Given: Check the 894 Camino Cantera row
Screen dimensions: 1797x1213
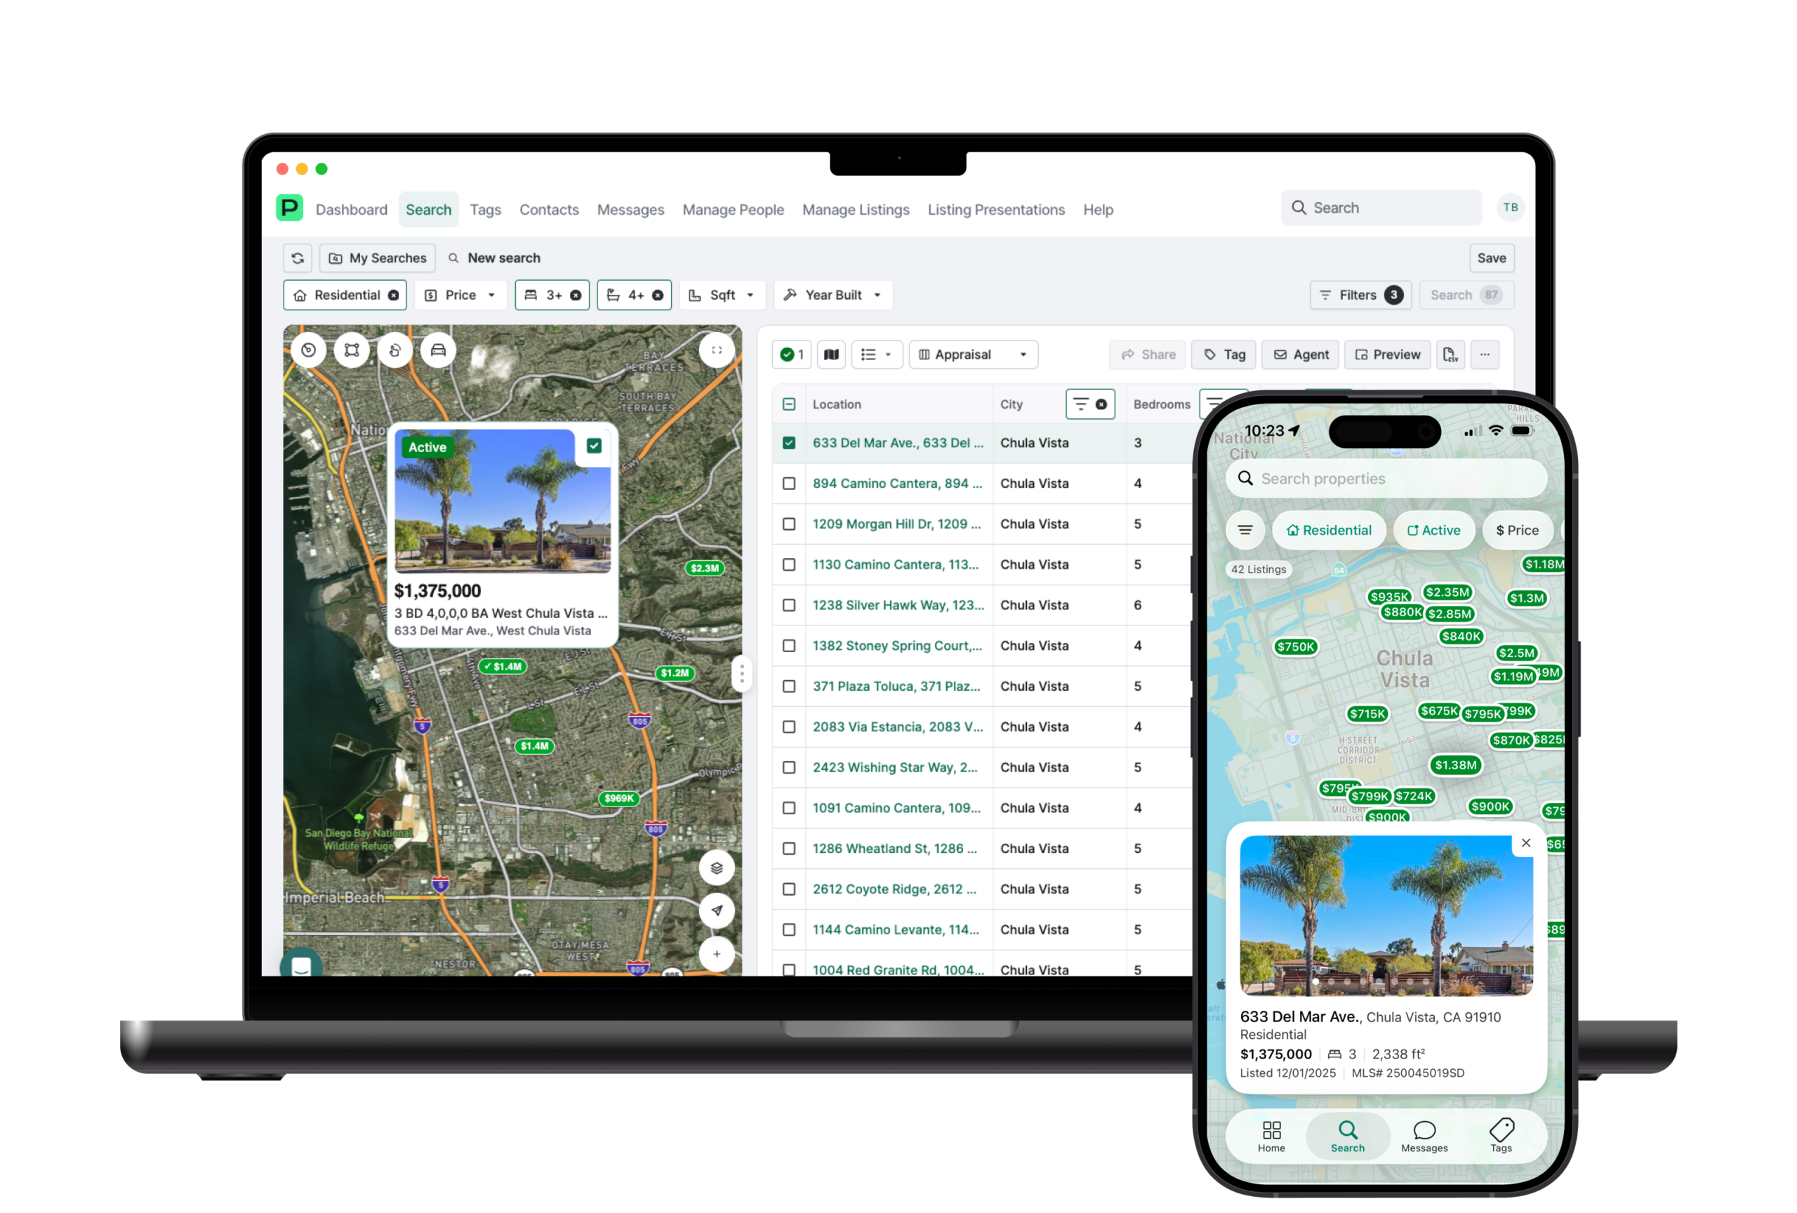Looking at the screenshot, I should click(789, 484).
